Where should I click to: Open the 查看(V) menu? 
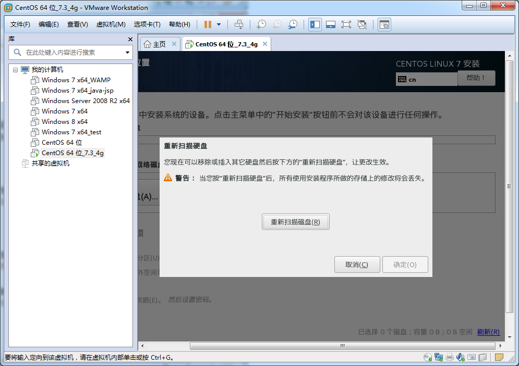point(77,24)
